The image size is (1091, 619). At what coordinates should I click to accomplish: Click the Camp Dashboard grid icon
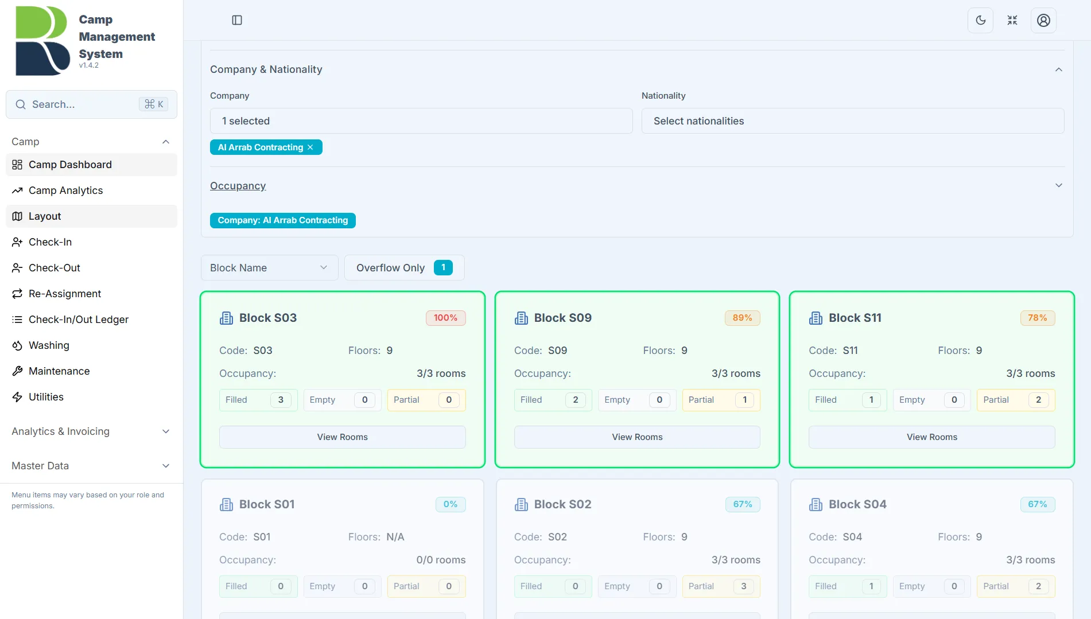(x=17, y=165)
